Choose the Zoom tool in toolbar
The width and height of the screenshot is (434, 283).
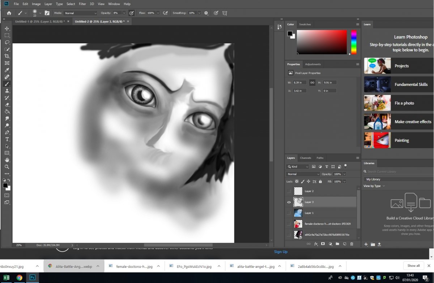coord(7,167)
